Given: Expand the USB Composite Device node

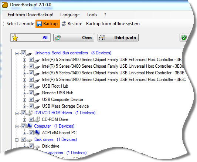Looking at the screenshot, I should pyautogui.click(x=24, y=100).
